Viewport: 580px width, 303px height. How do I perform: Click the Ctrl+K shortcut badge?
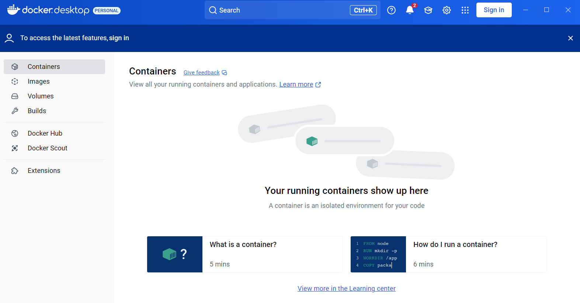(363, 10)
